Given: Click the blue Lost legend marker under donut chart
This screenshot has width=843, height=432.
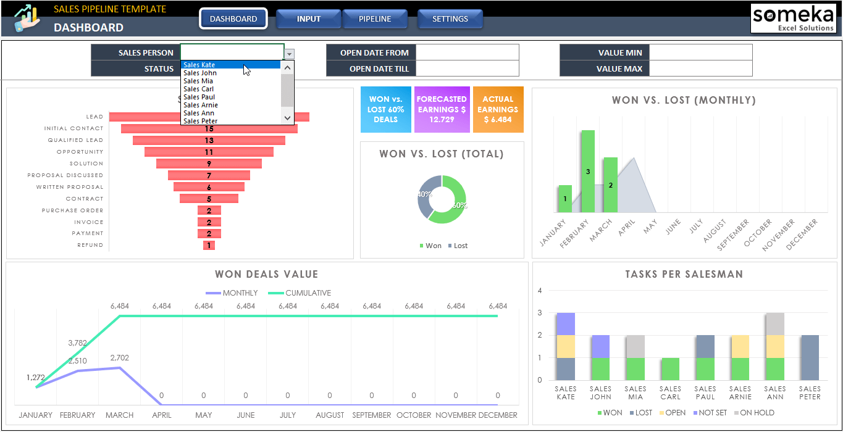Looking at the screenshot, I should coord(451,246).
